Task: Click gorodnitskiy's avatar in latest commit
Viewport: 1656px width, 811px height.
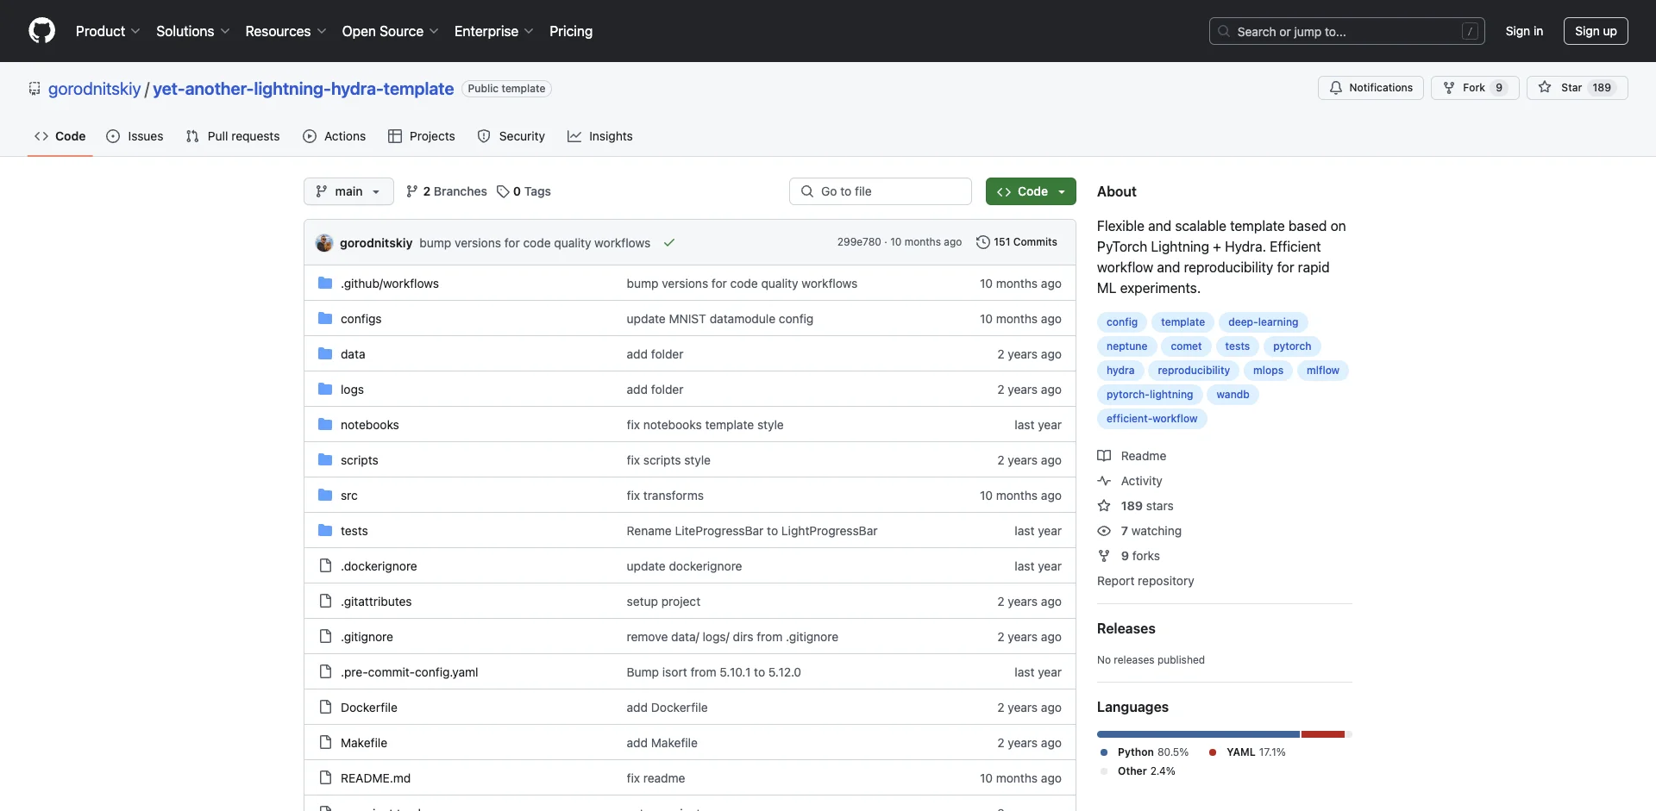Action: [x=324, y=243]
